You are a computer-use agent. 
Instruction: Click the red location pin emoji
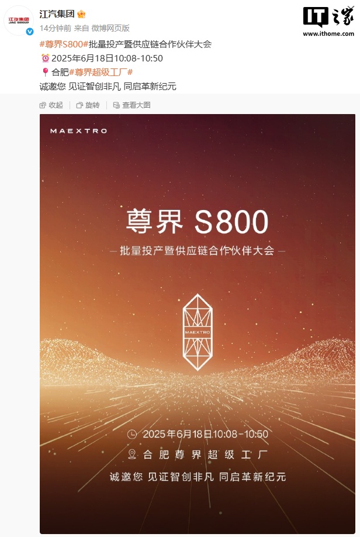[x=45, y=72]
